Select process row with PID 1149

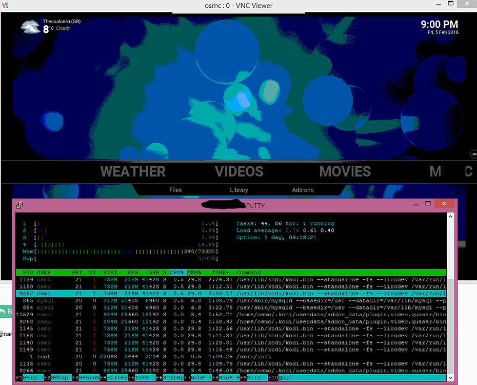231,350
